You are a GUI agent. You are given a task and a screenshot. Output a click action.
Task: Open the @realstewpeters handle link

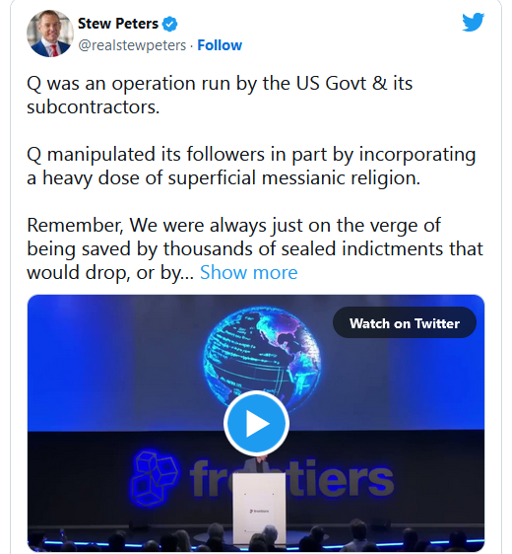pyautogui.click(x=132, y=45)
